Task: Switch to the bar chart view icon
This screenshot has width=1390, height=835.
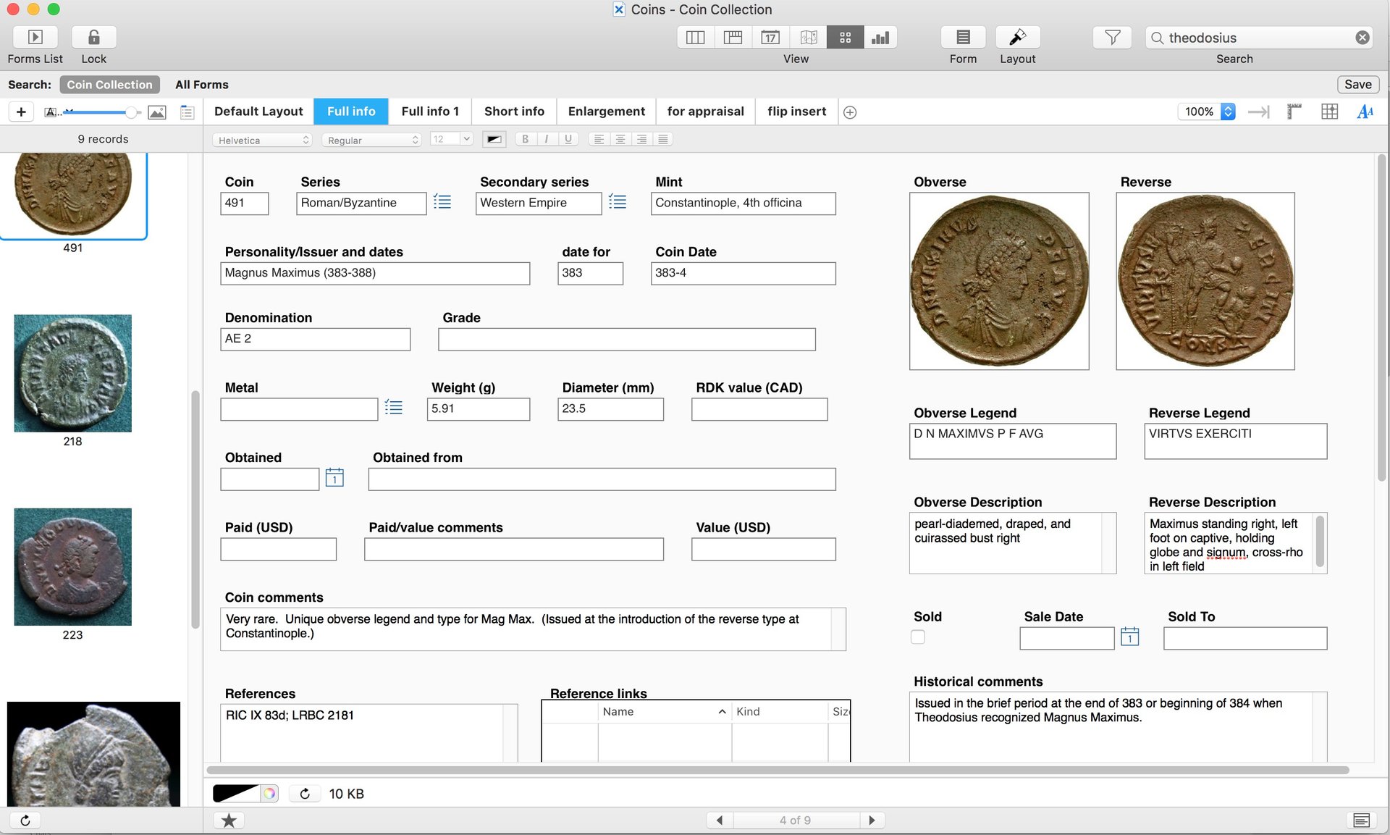Action: point(880,38)
